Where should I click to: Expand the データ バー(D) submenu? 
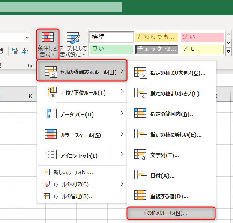pyautogui.click(x=82, y=114)
